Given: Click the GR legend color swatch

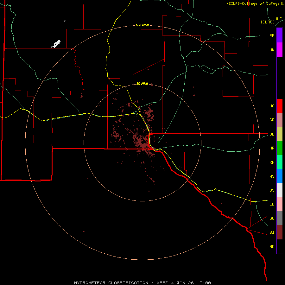Looking at the screenshot, I should click(280, 120).
